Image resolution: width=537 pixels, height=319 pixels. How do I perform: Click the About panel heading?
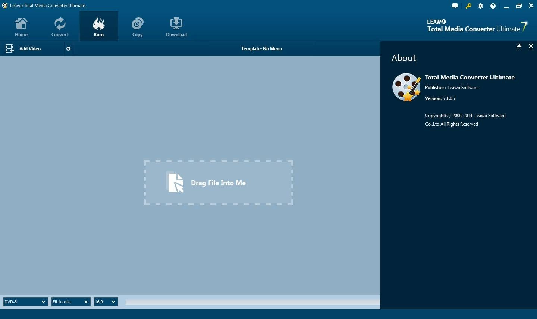(x=403, y=58)
